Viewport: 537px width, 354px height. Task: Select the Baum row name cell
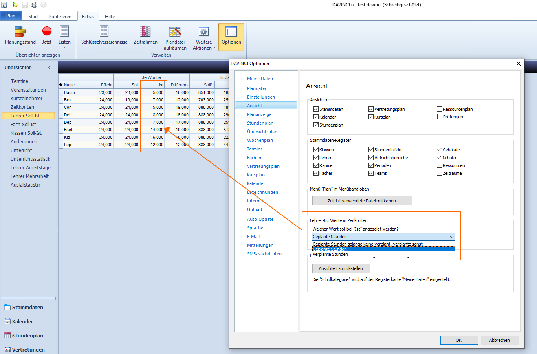point(75,92)
